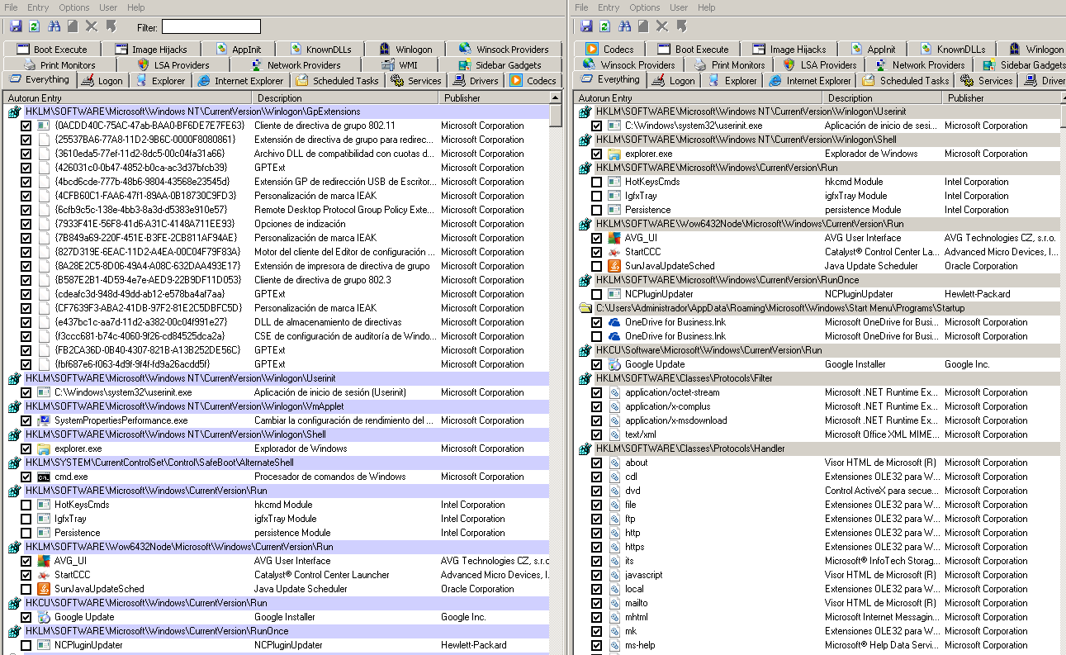The width and height of the screenshot is (1066, 655).
Task: Enable NCPluginUpdater checkbox in left window
Action: point(26,645)
